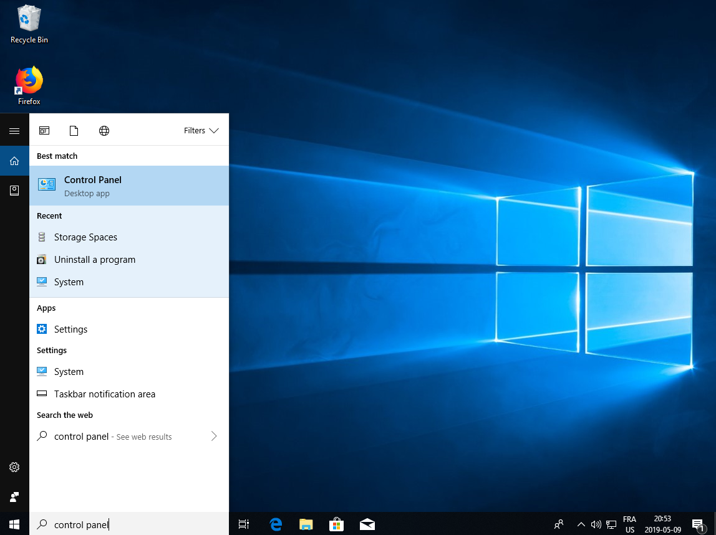Open Storage Spaces from Recent
The width and height of the screenshot is (716, 535).
[85, 237]
